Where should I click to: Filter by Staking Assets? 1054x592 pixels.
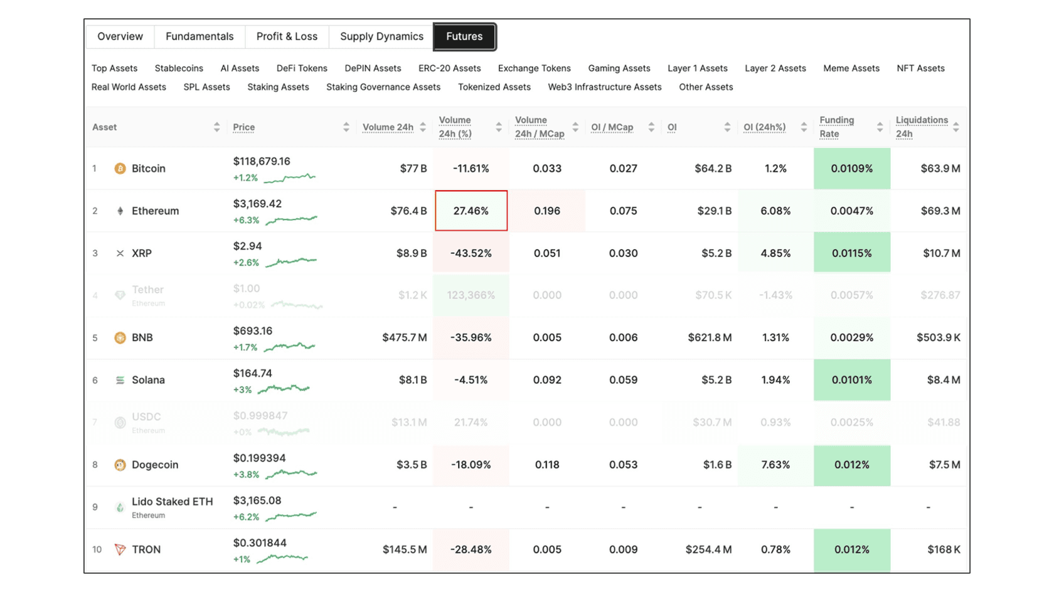(278, 87)
